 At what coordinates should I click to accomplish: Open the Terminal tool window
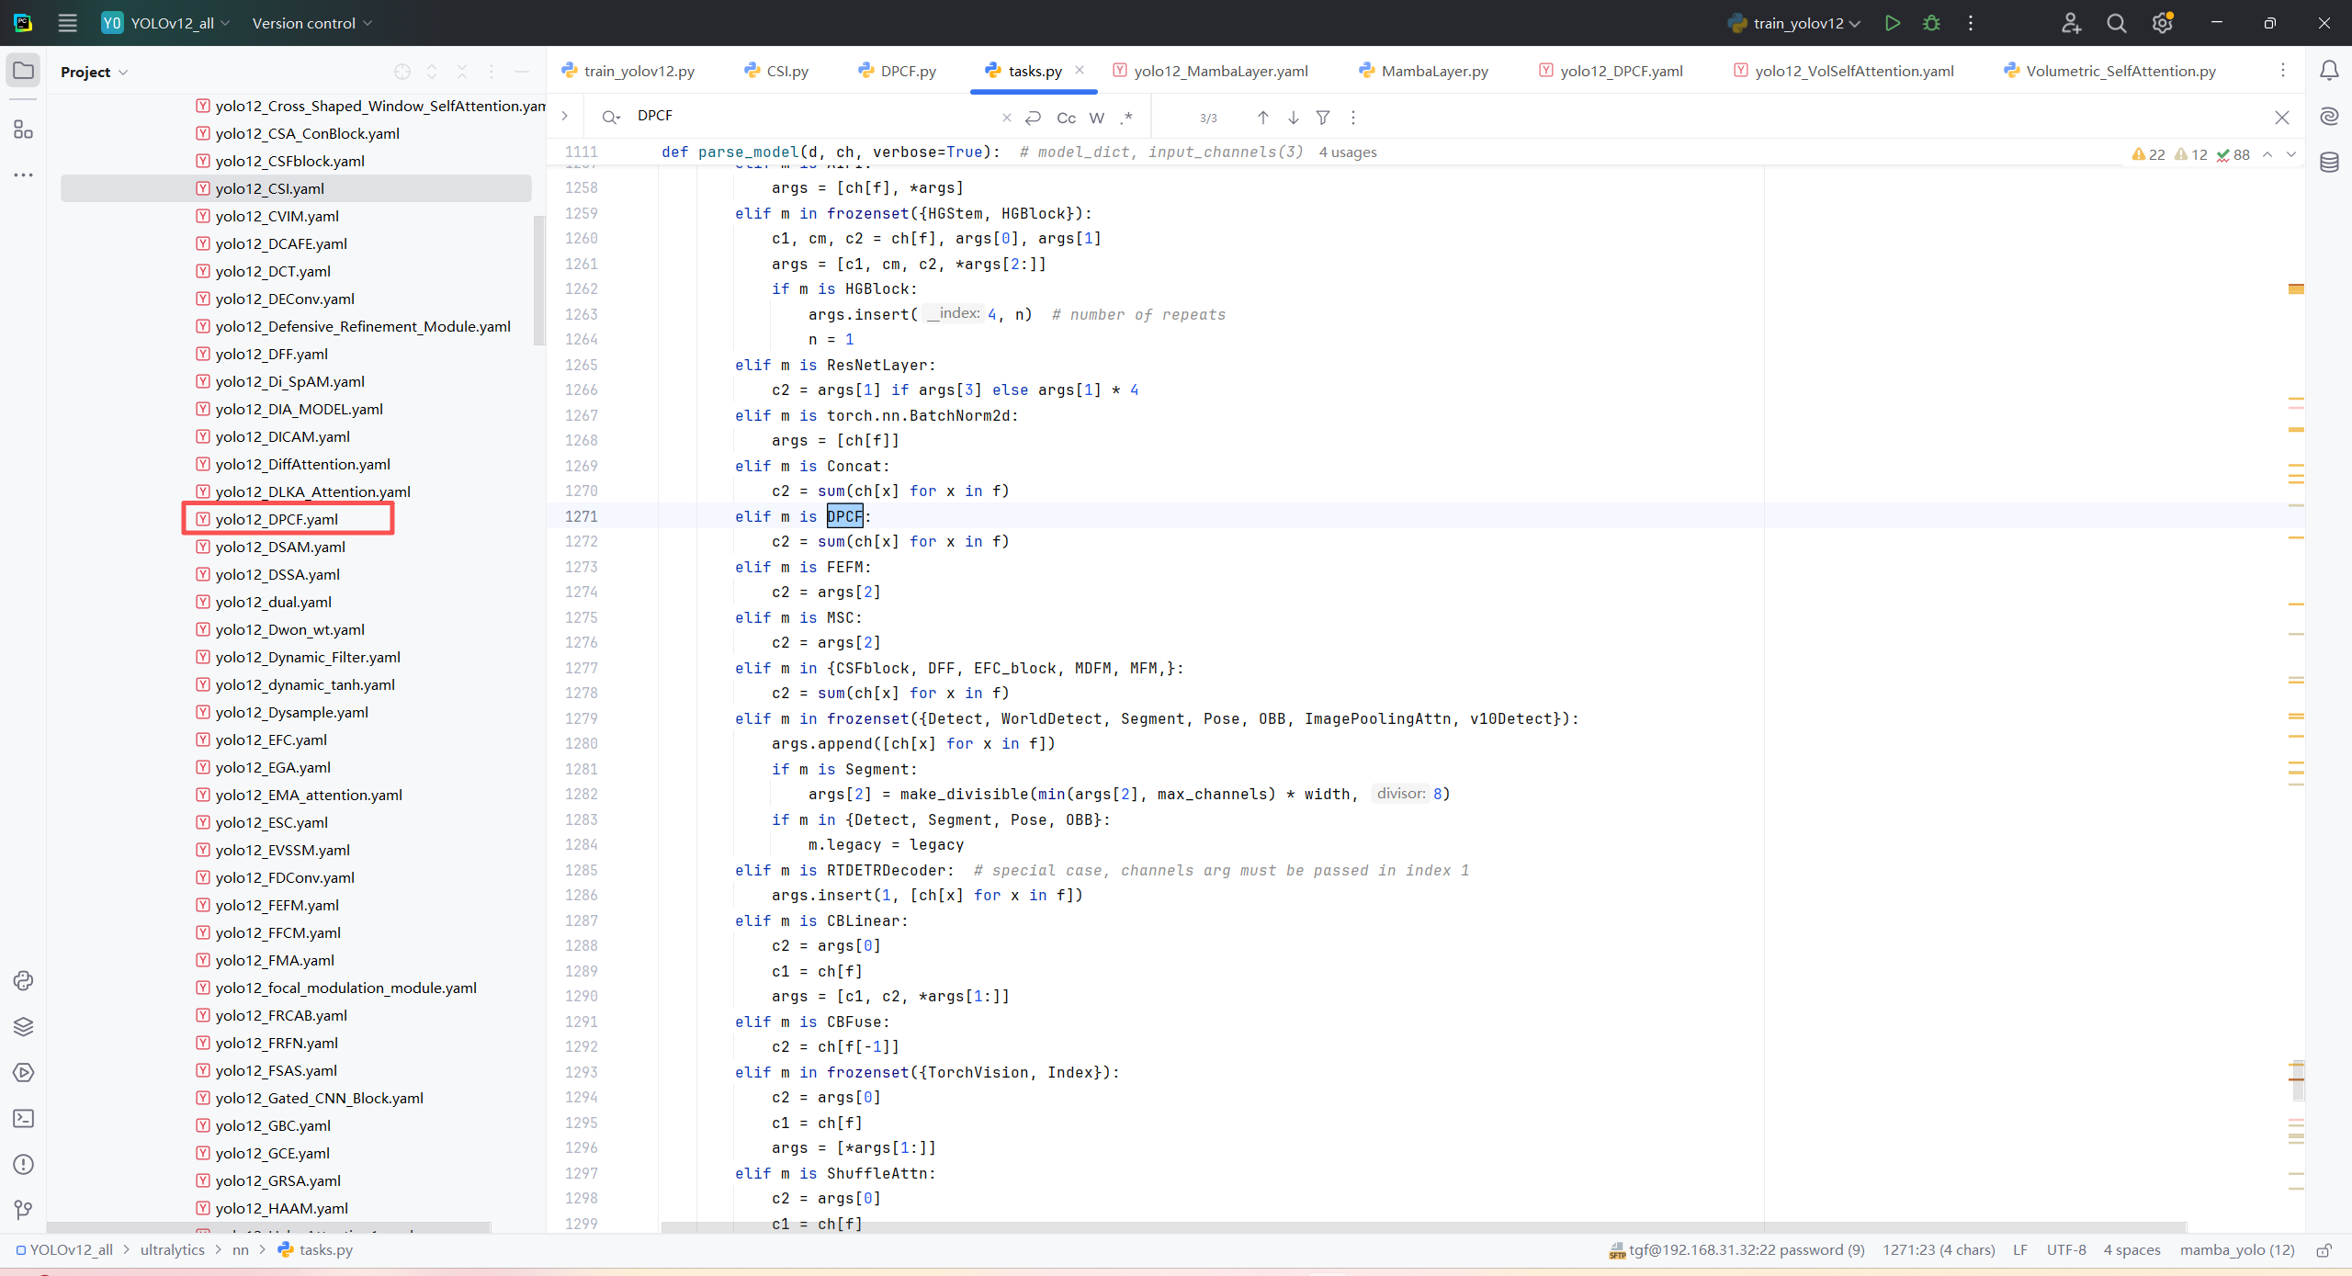click(23, 1118)
